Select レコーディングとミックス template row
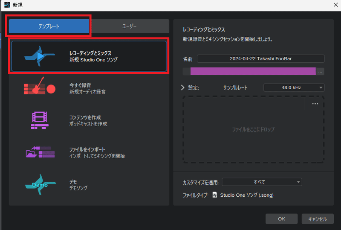The image size is (341, 230). (x=89, y=56)
